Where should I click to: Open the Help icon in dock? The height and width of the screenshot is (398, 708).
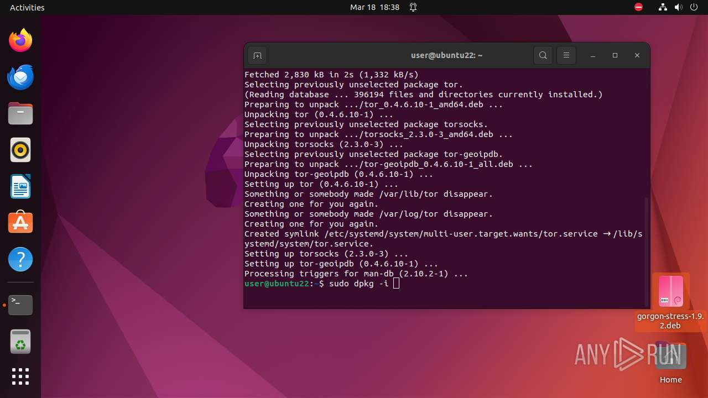point(20,259)
